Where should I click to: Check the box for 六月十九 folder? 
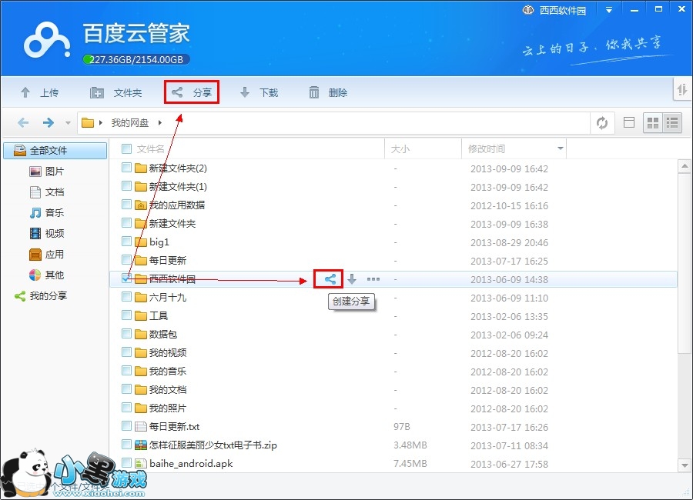126,297
